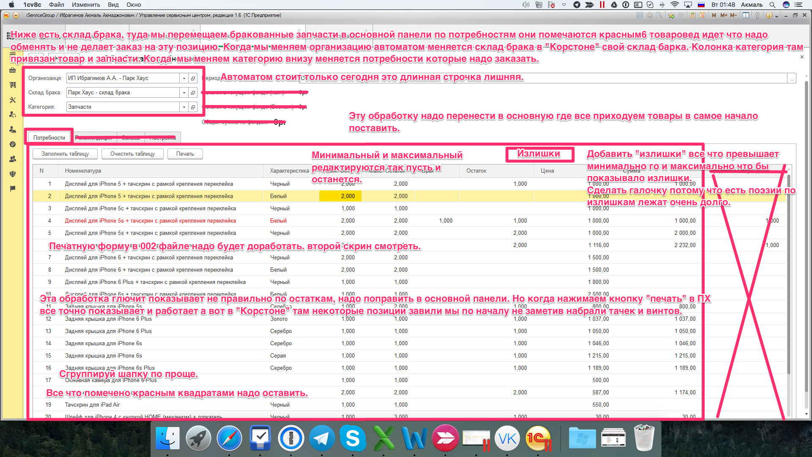Click the info help icon
The width and height of the screenshot is (812, 457).
[x=769, y=15]
